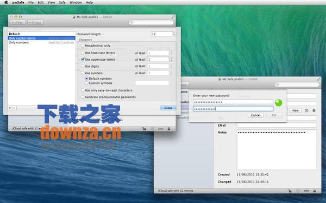Open gear settings icon beside New button
The height and width of the screenshot is (203, 326).
point(314,110)
